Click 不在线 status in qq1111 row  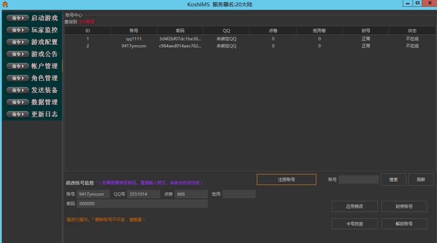tap(412, 39)
